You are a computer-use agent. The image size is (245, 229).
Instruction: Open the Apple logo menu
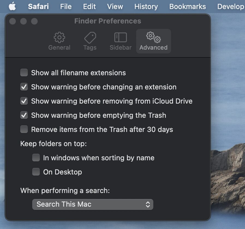12,7
